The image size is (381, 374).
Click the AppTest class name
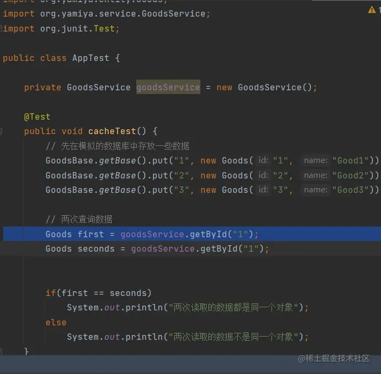pos(91,58)
